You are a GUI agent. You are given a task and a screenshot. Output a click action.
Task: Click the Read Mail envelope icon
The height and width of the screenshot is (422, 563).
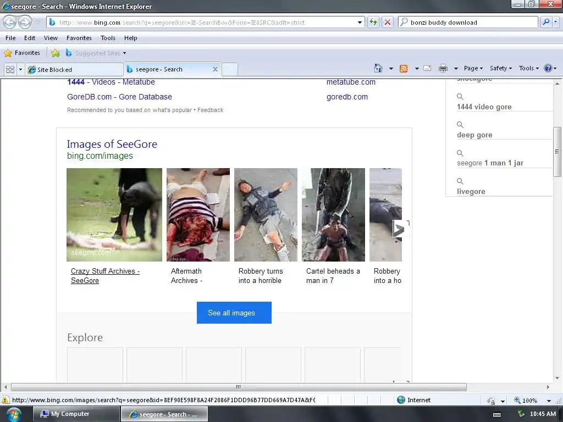(427, 68)
